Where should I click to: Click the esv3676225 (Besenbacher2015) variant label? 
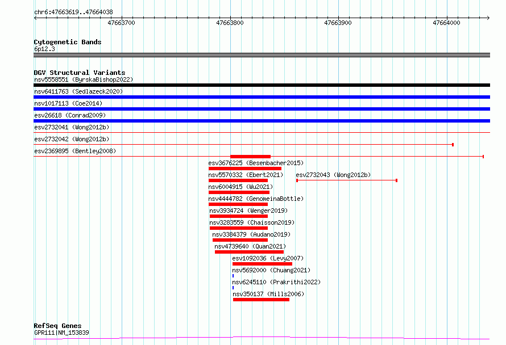click(x=256, y=163)
